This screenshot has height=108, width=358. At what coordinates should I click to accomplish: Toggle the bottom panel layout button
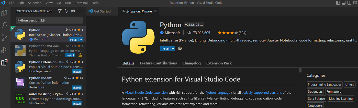pos(344,3)
